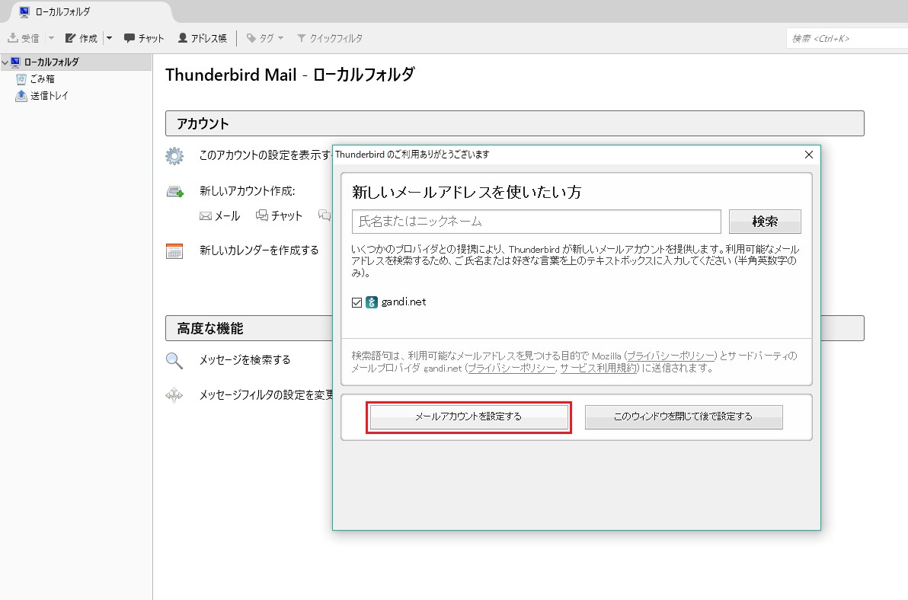Click the new calendar creation icon
Screen dimensions: 908x600
tap(174, 251)
